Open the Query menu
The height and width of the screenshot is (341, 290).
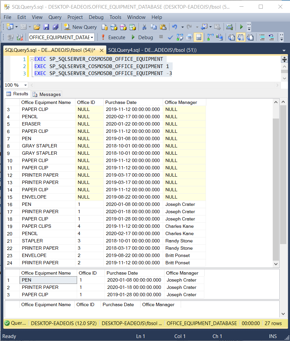coord(55,17)
